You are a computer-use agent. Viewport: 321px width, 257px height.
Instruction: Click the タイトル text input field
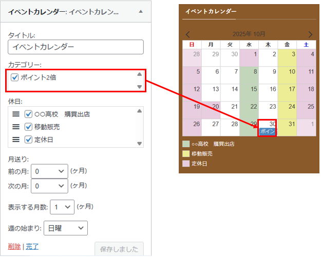click(75, 47)
